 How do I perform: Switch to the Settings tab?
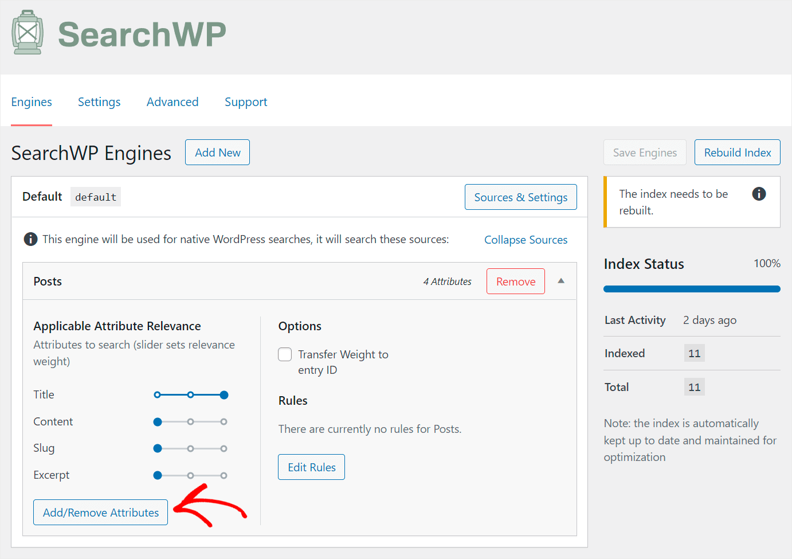click(99, 102)
